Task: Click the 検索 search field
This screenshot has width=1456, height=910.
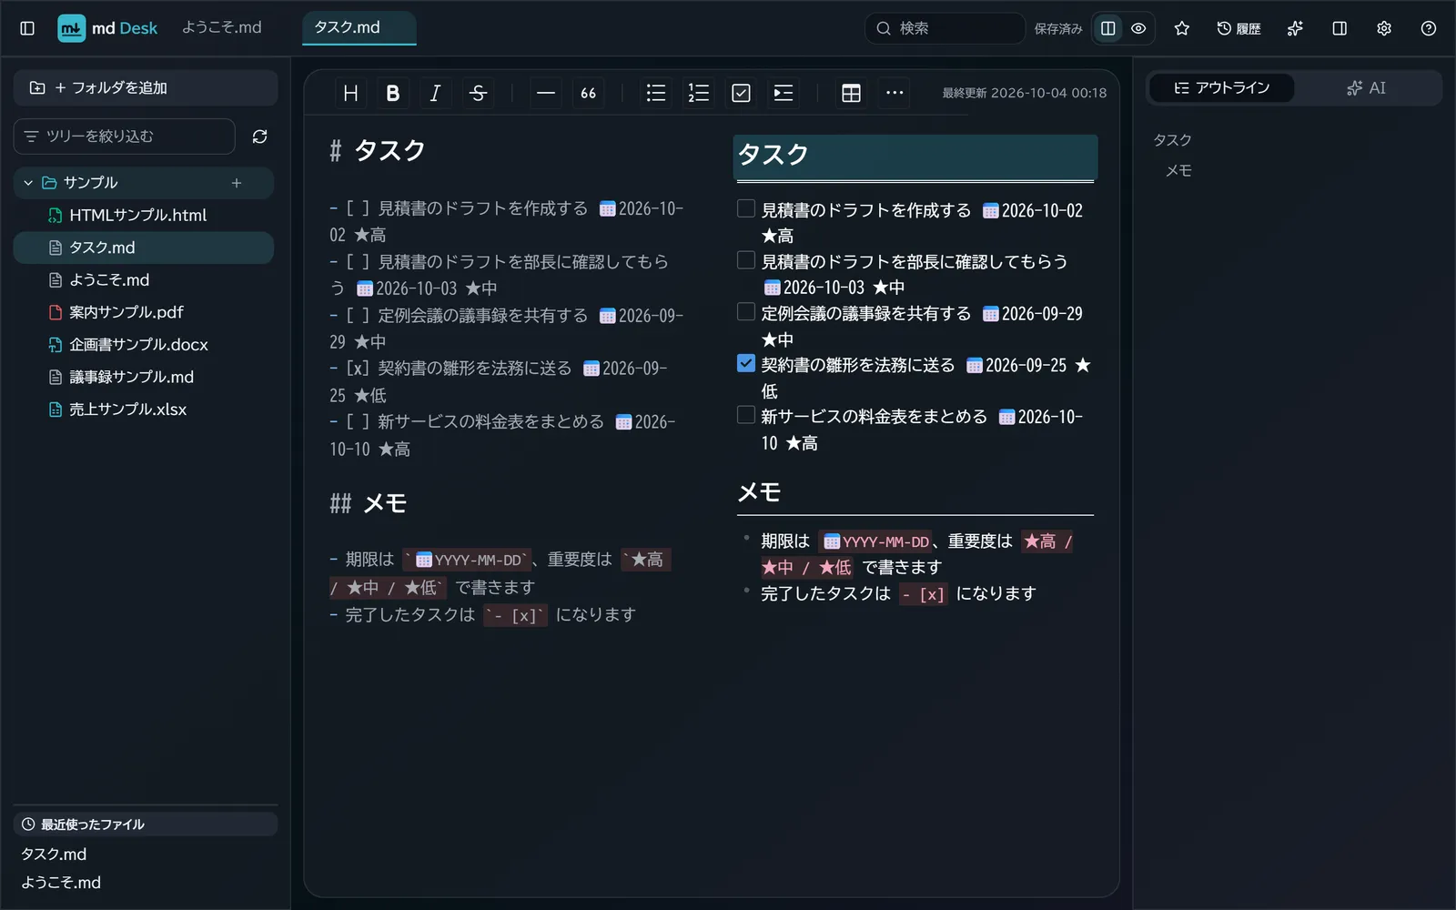Action: pos(945,28)
